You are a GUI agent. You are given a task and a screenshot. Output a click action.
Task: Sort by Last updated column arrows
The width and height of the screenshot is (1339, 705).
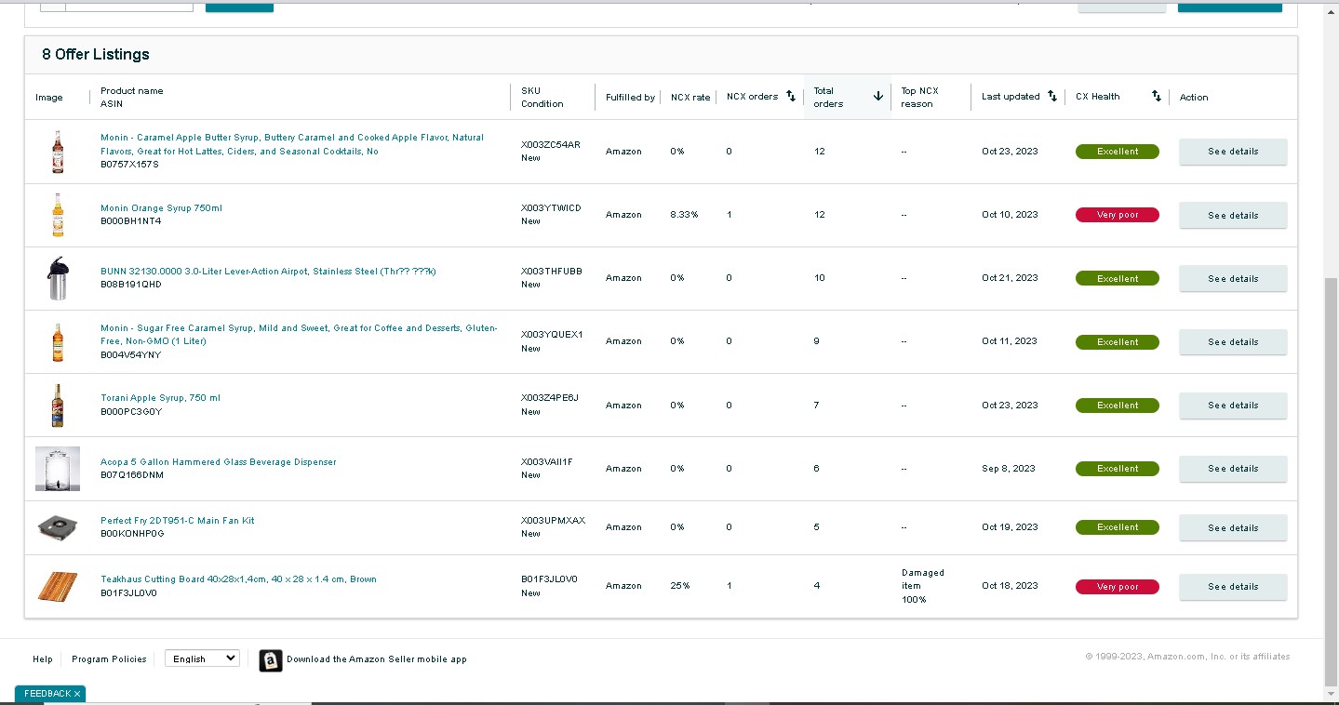coord(1052,97)
